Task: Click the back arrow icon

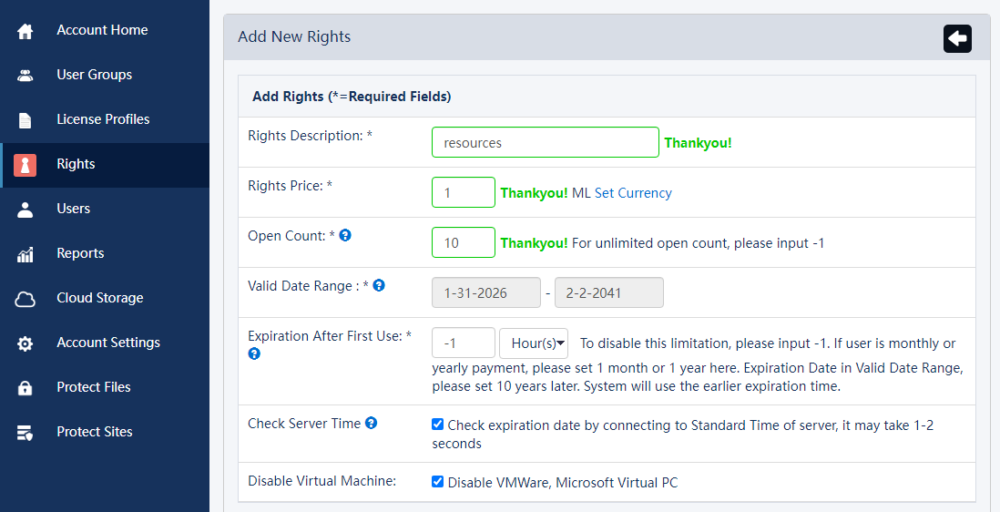Action: pos(957,38)
